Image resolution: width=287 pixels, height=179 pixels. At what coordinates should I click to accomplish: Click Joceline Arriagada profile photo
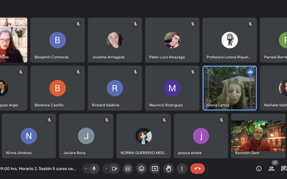point(115,40)
